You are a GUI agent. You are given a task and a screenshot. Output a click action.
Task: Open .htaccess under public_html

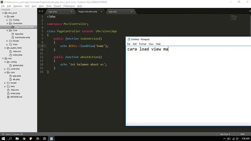[17, 51]
